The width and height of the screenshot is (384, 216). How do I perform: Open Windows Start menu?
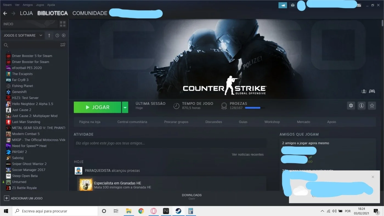[x=6, y=211]
